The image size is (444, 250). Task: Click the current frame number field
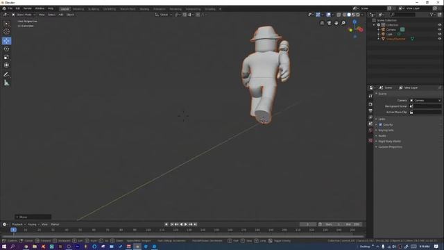tap(308, 224)
